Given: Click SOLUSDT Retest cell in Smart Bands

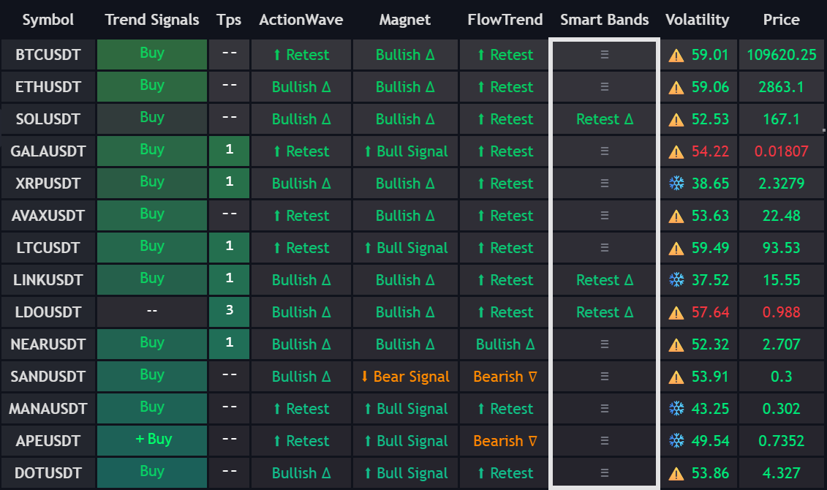Looking at the screenshot, I should (x=605, y=119).
